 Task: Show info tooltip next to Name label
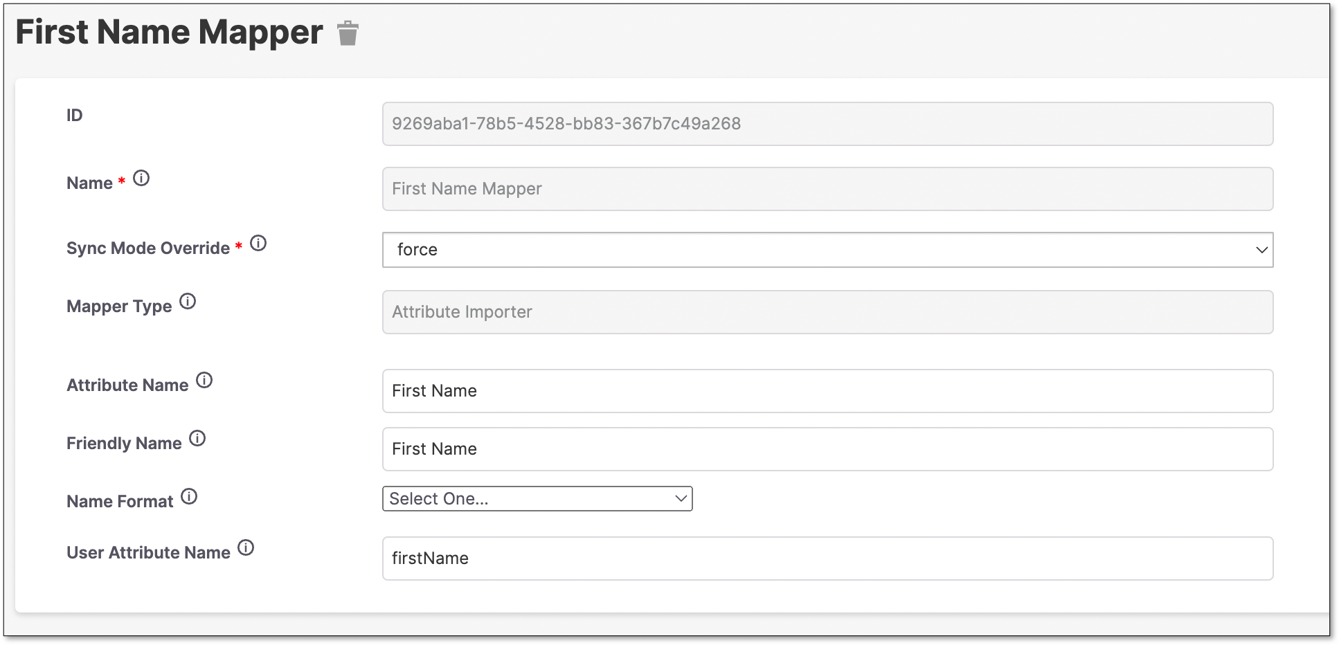pyautogui.click(x=141, y=179)
